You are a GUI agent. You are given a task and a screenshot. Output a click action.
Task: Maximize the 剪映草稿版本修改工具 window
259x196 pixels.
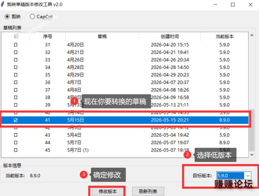233,4
